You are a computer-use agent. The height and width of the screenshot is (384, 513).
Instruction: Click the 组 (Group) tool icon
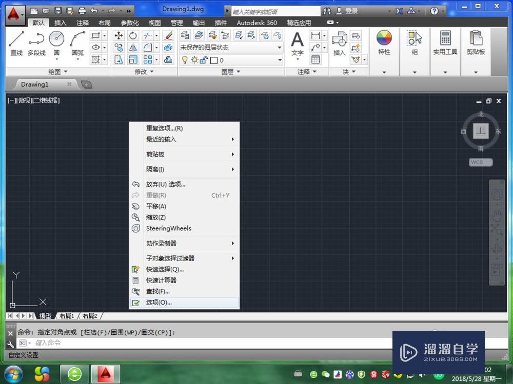(415, 38)
